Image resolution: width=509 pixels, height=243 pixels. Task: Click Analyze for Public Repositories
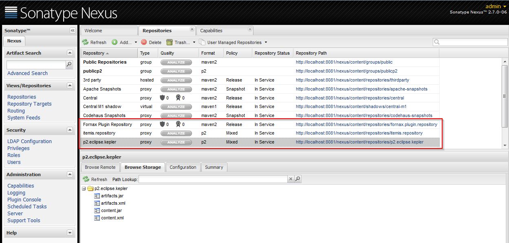coord(176,62)
